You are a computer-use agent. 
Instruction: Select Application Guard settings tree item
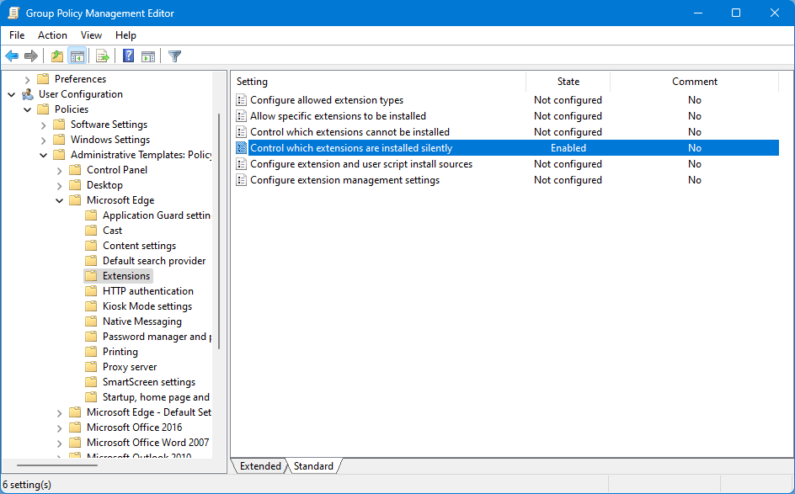(156, 215)
